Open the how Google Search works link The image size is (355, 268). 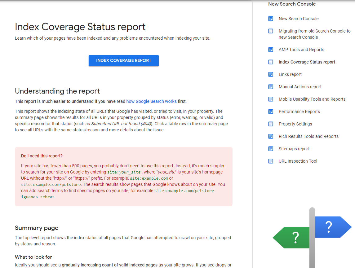click(151, 101)
